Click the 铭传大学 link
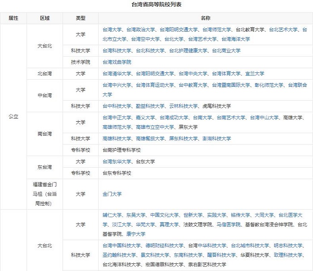The height and width of the screenshot is (271, 313). [241, 215]
